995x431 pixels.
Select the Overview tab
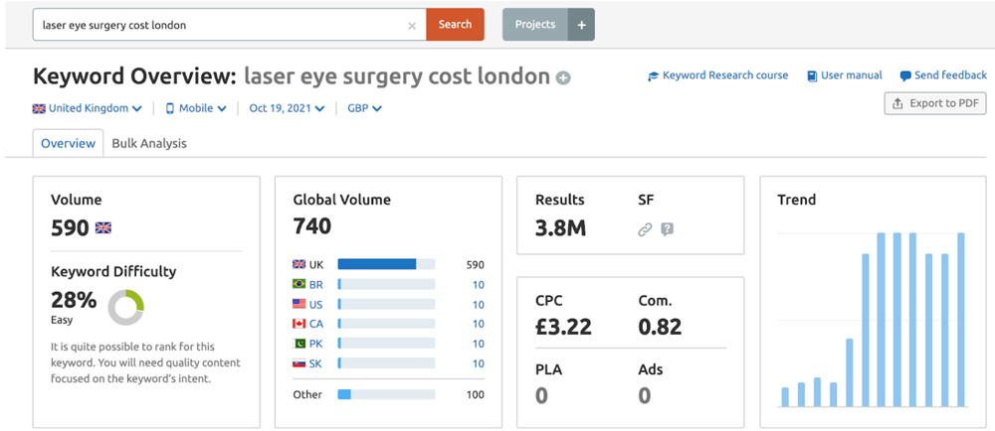[x=68, y=143]
